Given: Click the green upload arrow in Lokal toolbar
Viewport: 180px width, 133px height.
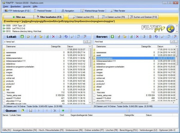Looking at the screenshot, I should point(22,37).
